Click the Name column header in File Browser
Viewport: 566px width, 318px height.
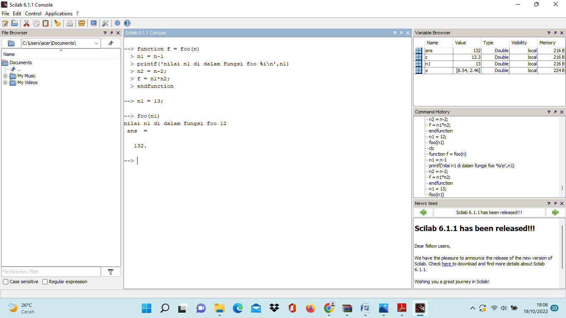(61, 54)
